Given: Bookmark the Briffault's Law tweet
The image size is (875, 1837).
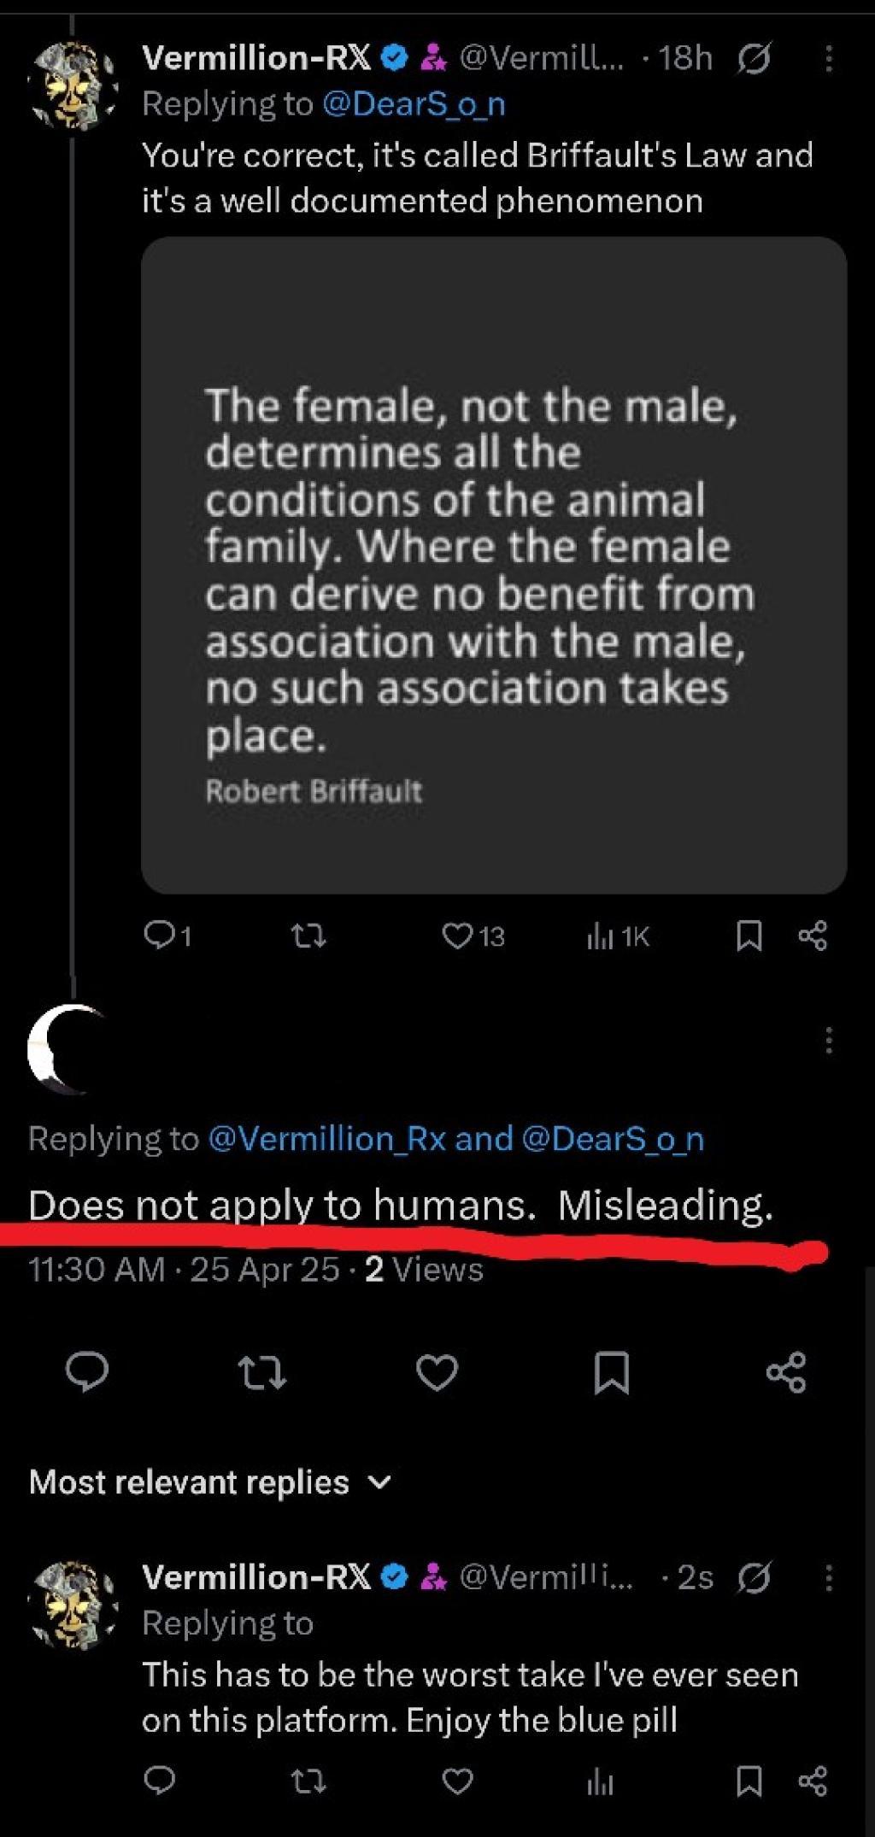Looking at the screenshot, I should pyautogui.click(x=749, y=936).
